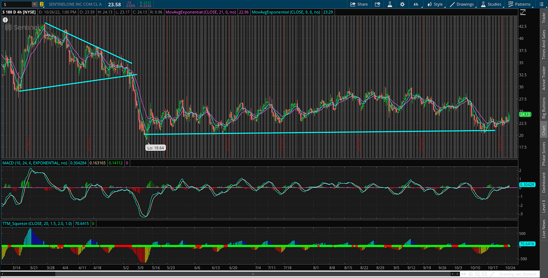The height and width of the screenshot is (278, 548).
Task: Click the symbol input field showing S
Action: (x=16, y=5)
